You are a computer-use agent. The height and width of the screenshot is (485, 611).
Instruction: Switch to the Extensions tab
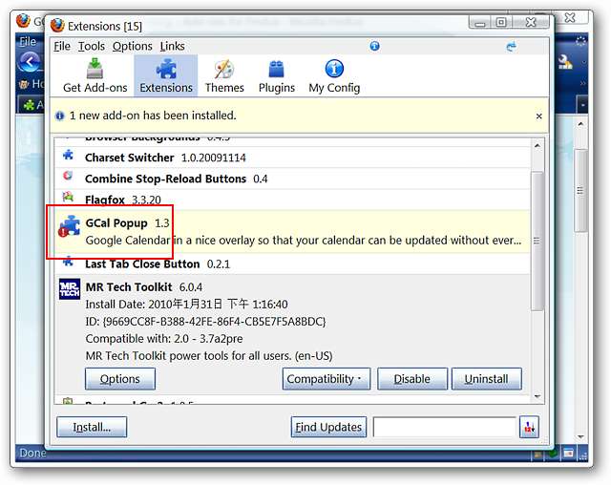(x=166, y=75)
